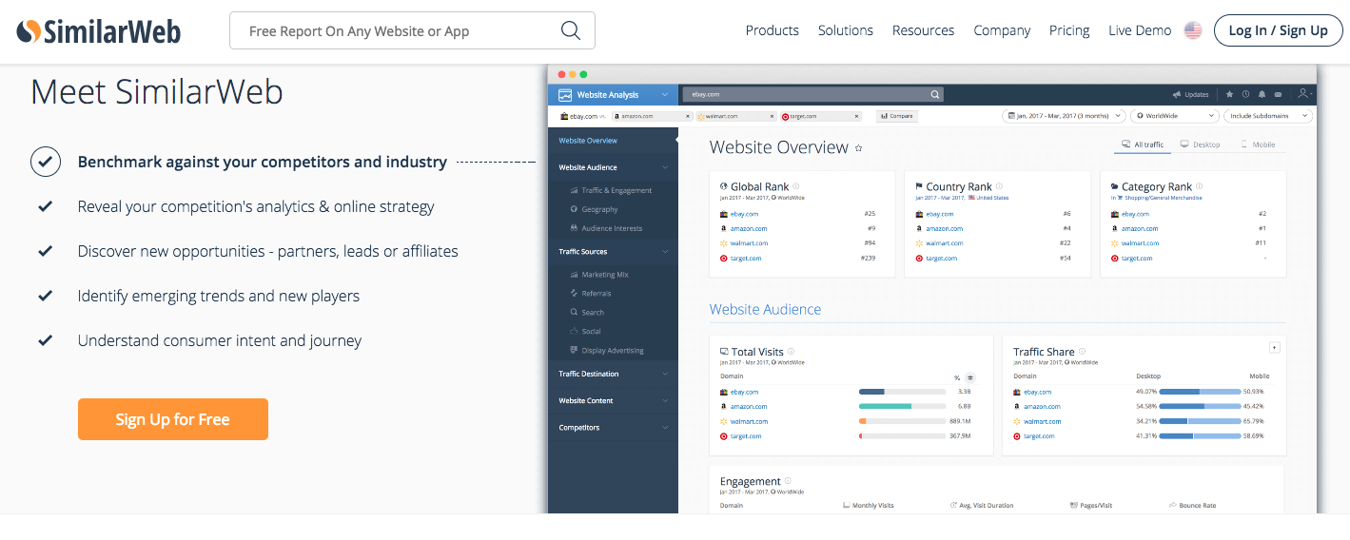Open the WorldWide country dropdown

[x=1175, y=116]
